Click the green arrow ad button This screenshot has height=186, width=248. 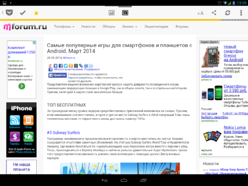click(22, 86)
